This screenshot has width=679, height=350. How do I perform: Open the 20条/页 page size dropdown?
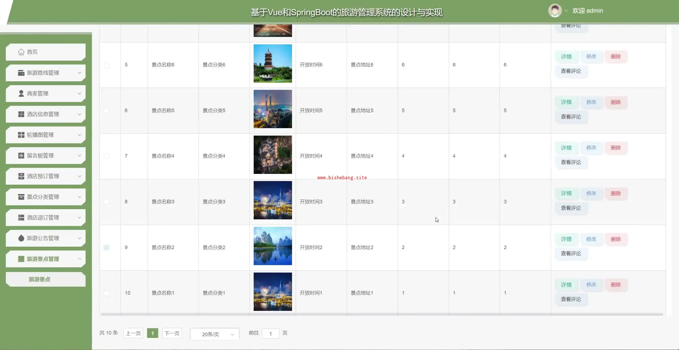(x=214, y=334)
